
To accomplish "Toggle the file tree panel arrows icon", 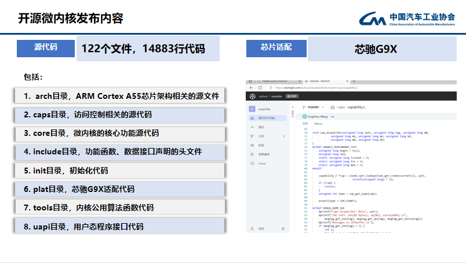I will (x=293, y=107).
